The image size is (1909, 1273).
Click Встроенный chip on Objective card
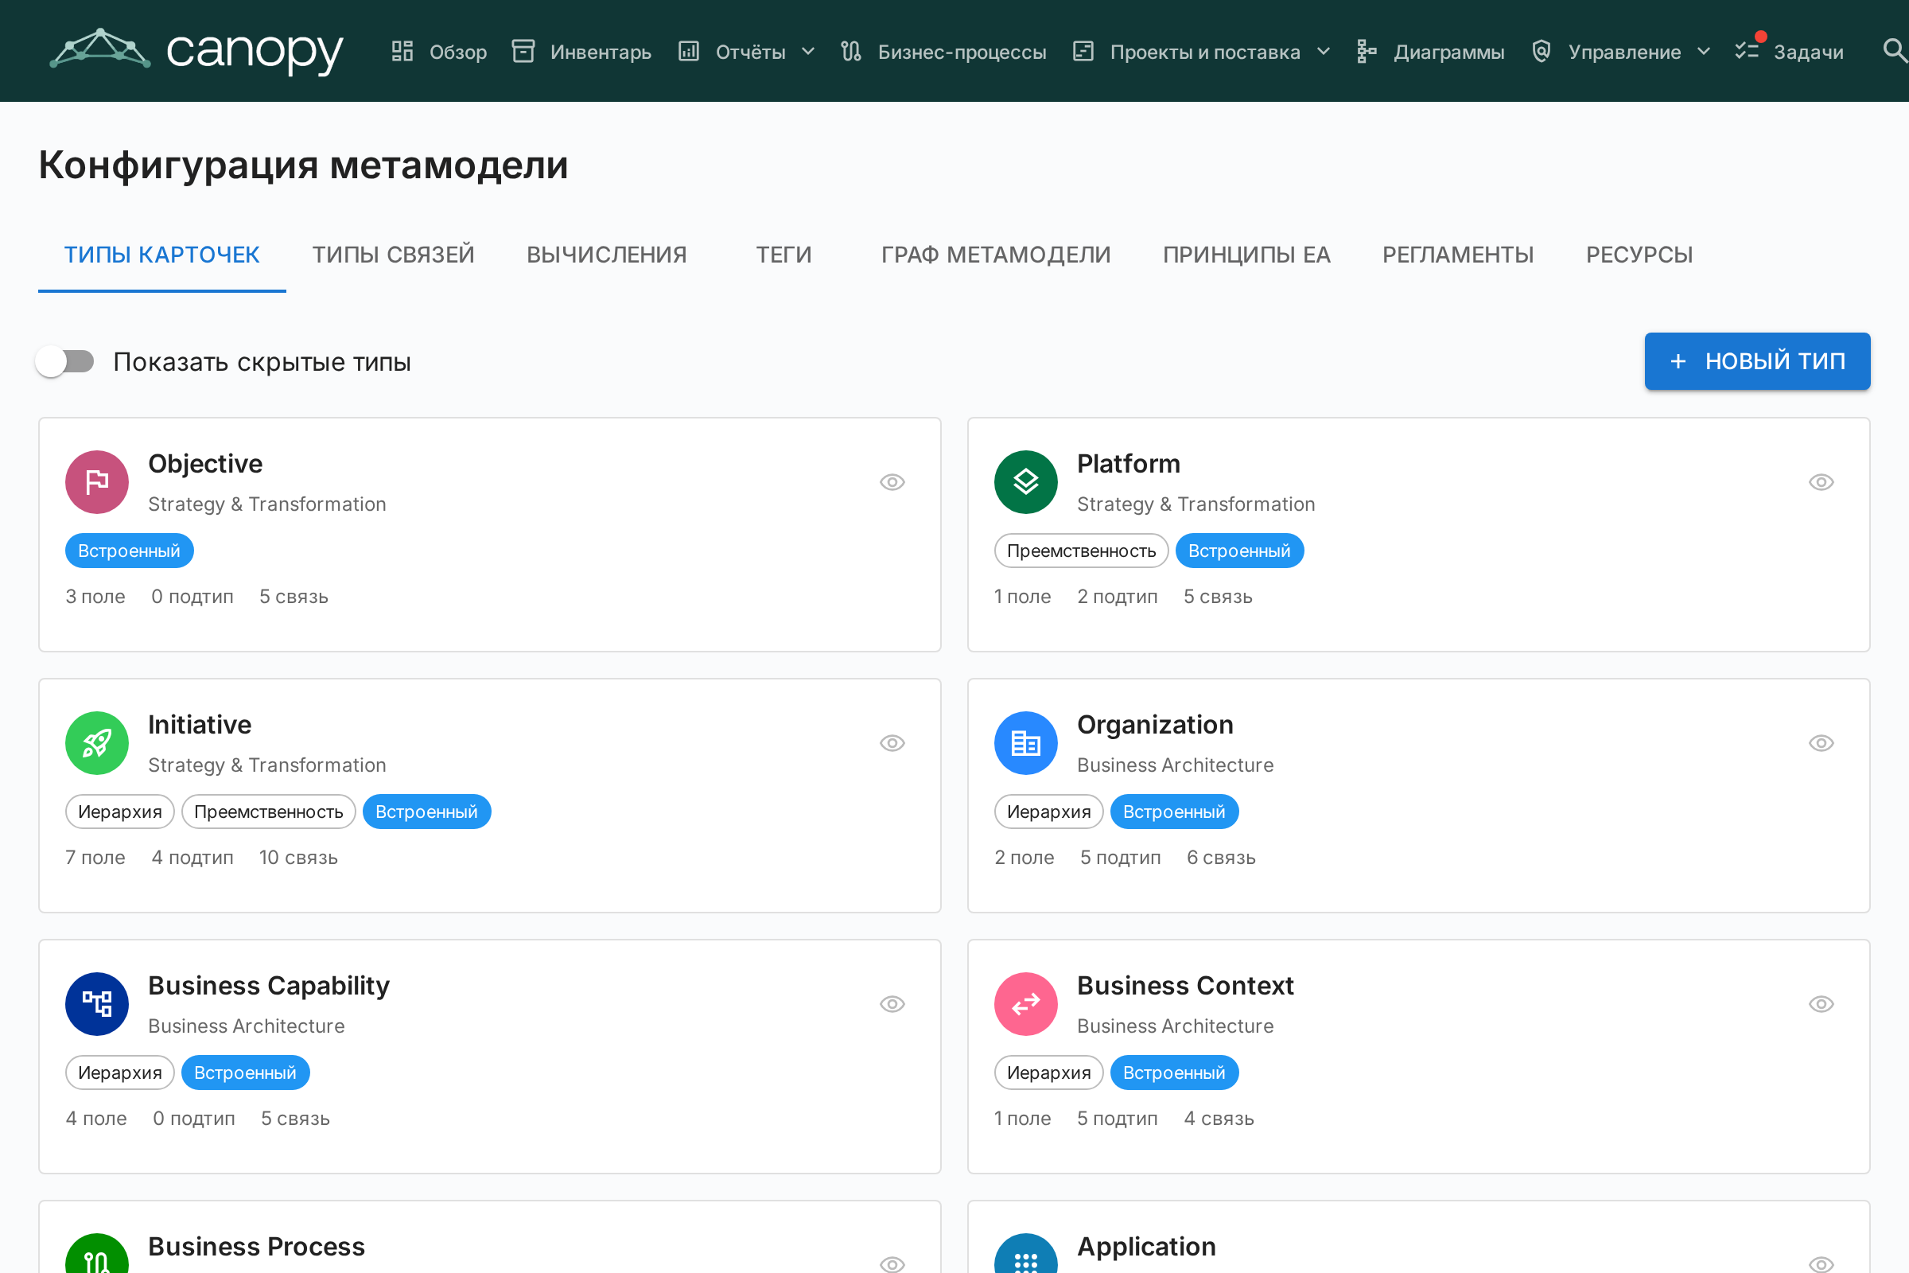(129, 551)
